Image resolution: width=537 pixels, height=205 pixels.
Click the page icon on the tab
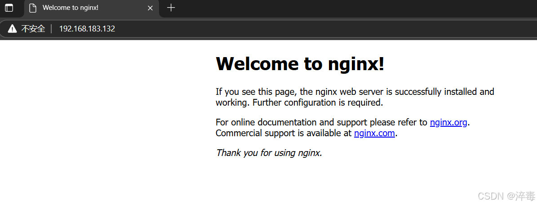click(32, 8)
